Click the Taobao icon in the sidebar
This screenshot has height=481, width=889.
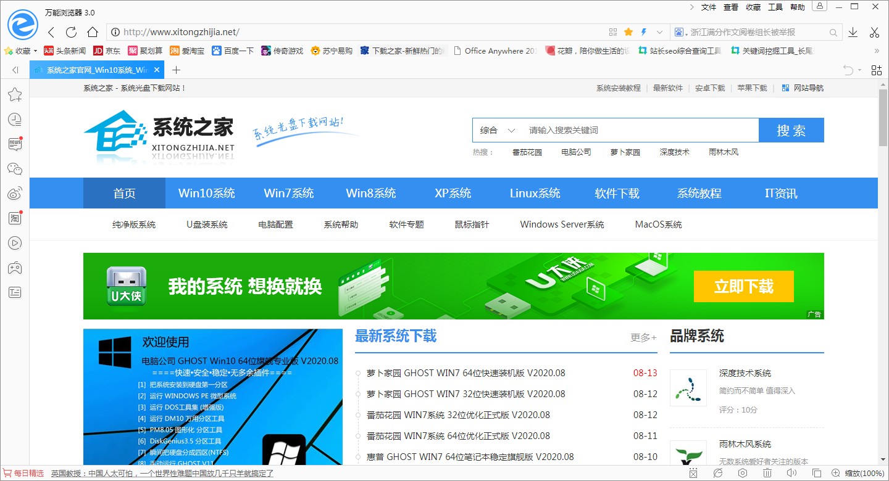pyautogui.click(x=15, y=218)
